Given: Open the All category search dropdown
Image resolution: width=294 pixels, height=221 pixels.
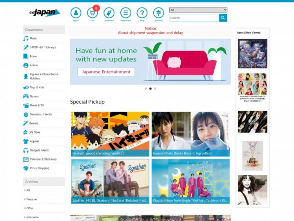Looking at the screenshot, I should [198, 10].
